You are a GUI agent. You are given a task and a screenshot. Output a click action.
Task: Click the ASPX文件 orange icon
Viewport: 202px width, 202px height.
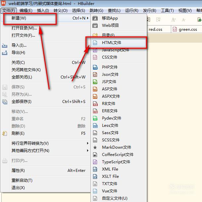(95, 96)
